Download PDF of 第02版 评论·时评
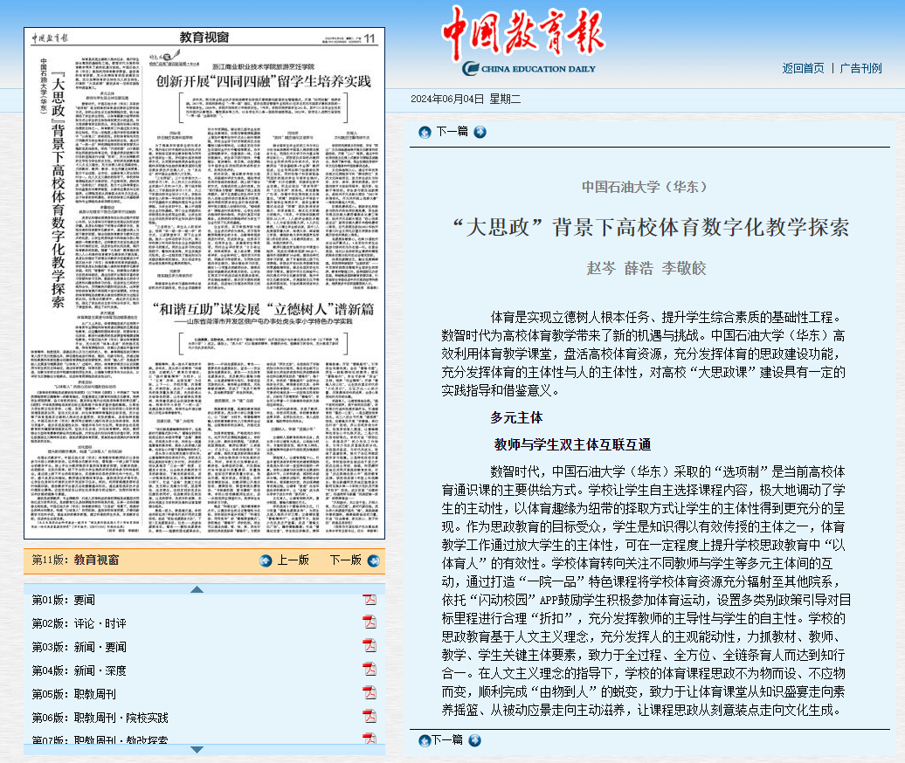This screenshot has height=763, width=905. (370, 622)
